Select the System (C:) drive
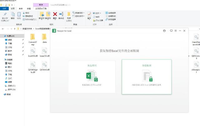This screenshot has height=126, width=200. pyautogui.click(x=10, y=86)
